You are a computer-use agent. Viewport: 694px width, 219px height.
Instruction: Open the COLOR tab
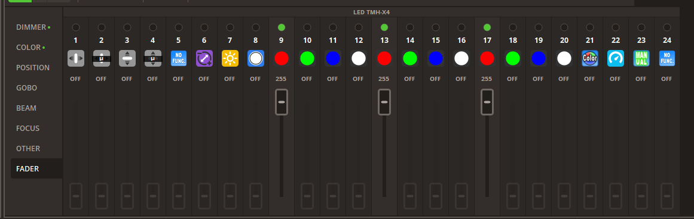coord(36,48)
